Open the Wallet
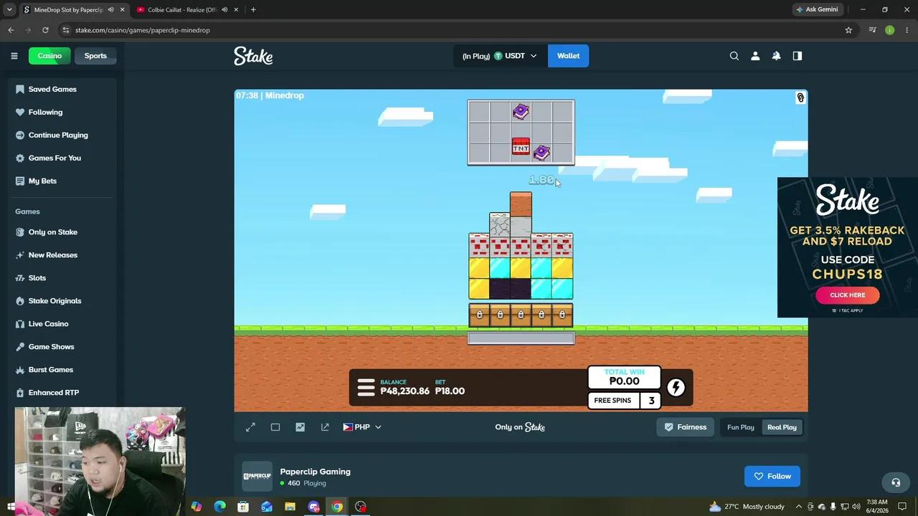The height and width of the screenshot is (516, 918). click(568, 56)
